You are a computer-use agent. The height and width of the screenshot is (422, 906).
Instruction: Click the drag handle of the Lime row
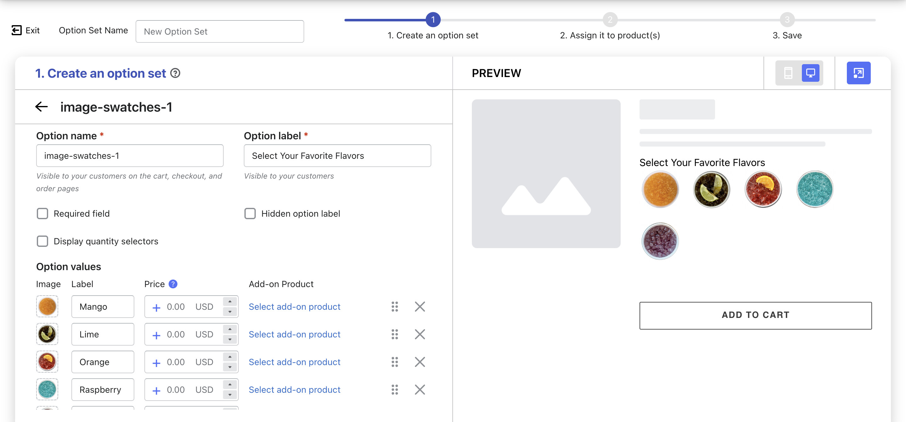[x=394, y=334]
